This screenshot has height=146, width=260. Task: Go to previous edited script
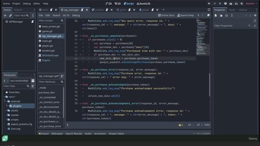point(198,15)
